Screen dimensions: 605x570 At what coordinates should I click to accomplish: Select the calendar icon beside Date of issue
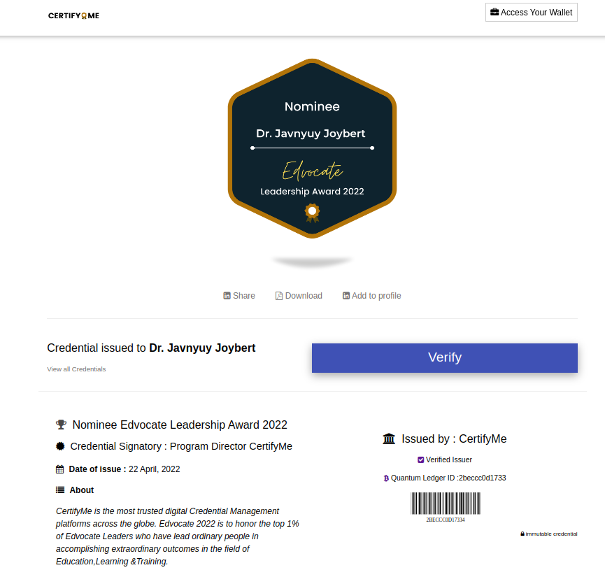coord(61,469)
